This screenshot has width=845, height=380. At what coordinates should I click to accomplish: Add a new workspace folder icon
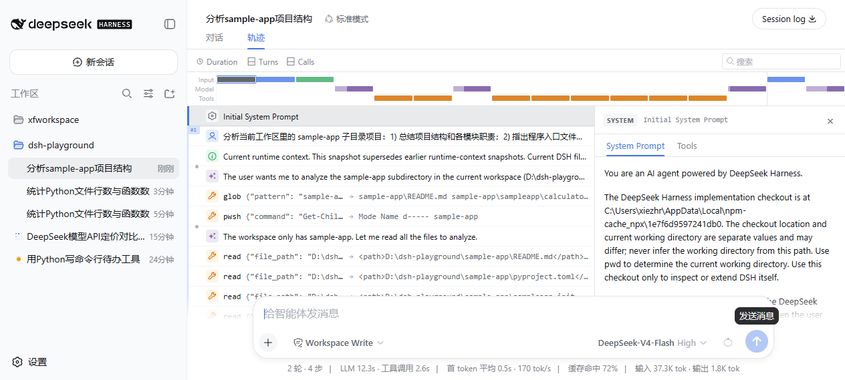click(170, 93)
